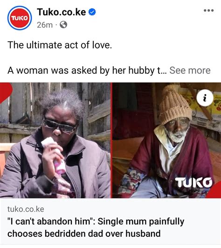The width and height of the screenshot is (221, 248).
Task: Tap the blue verified badge
Action: (x=92, y=12)
